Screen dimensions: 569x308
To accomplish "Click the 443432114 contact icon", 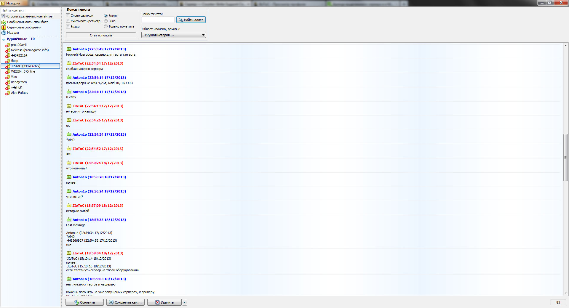I will point(8,56).
